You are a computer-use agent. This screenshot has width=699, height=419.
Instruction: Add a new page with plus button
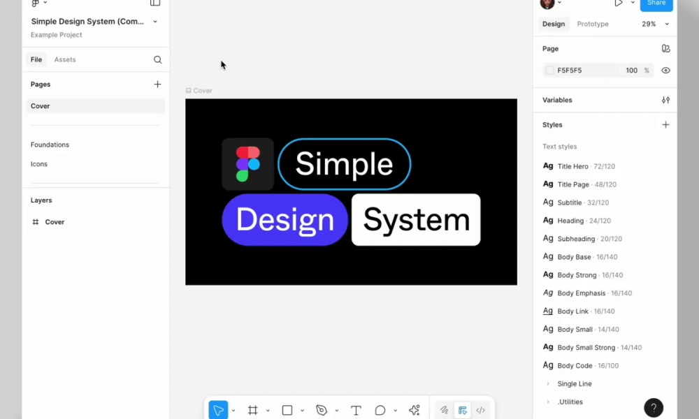[x=157, y=84]
